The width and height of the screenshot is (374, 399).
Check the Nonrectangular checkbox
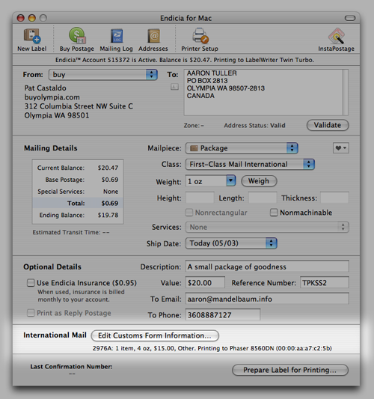pos(189,213)
